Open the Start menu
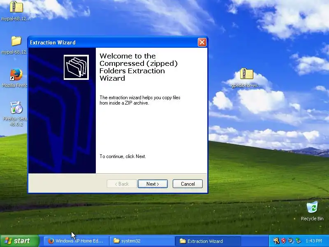Screen dimensions: 329x247 pos(19,241)
